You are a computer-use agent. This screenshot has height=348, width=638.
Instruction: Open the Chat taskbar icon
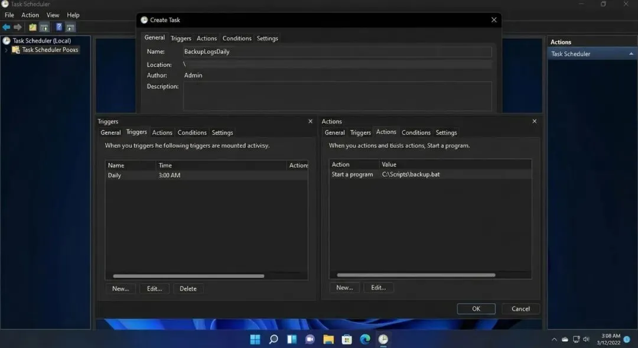click(310, 339)
